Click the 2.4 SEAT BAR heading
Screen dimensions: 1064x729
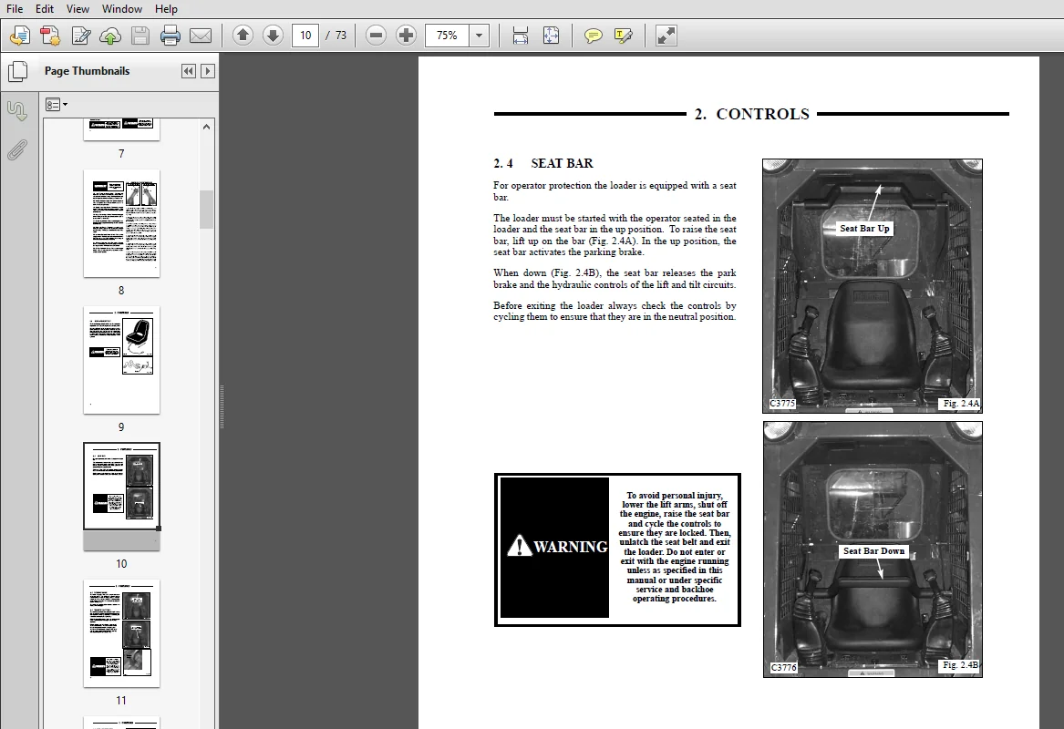542,163
